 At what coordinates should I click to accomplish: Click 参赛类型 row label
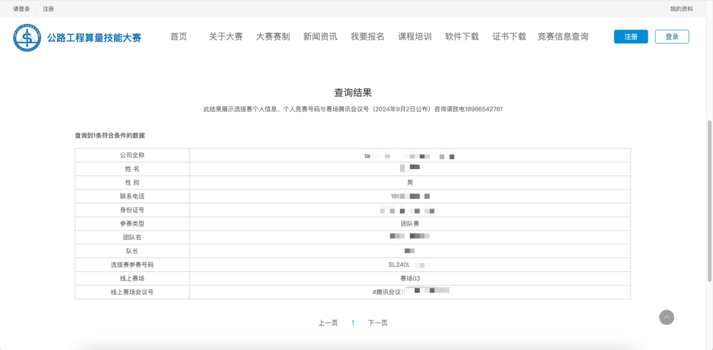pyautogui.click(x=132, y=223)
